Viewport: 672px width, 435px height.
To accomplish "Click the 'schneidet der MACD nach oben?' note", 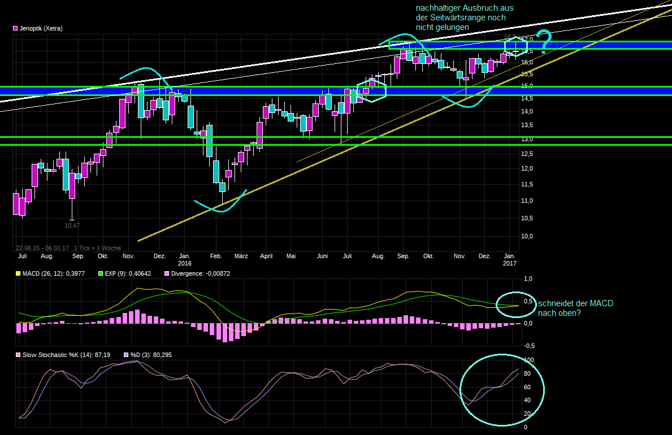I will coord(575,308).
